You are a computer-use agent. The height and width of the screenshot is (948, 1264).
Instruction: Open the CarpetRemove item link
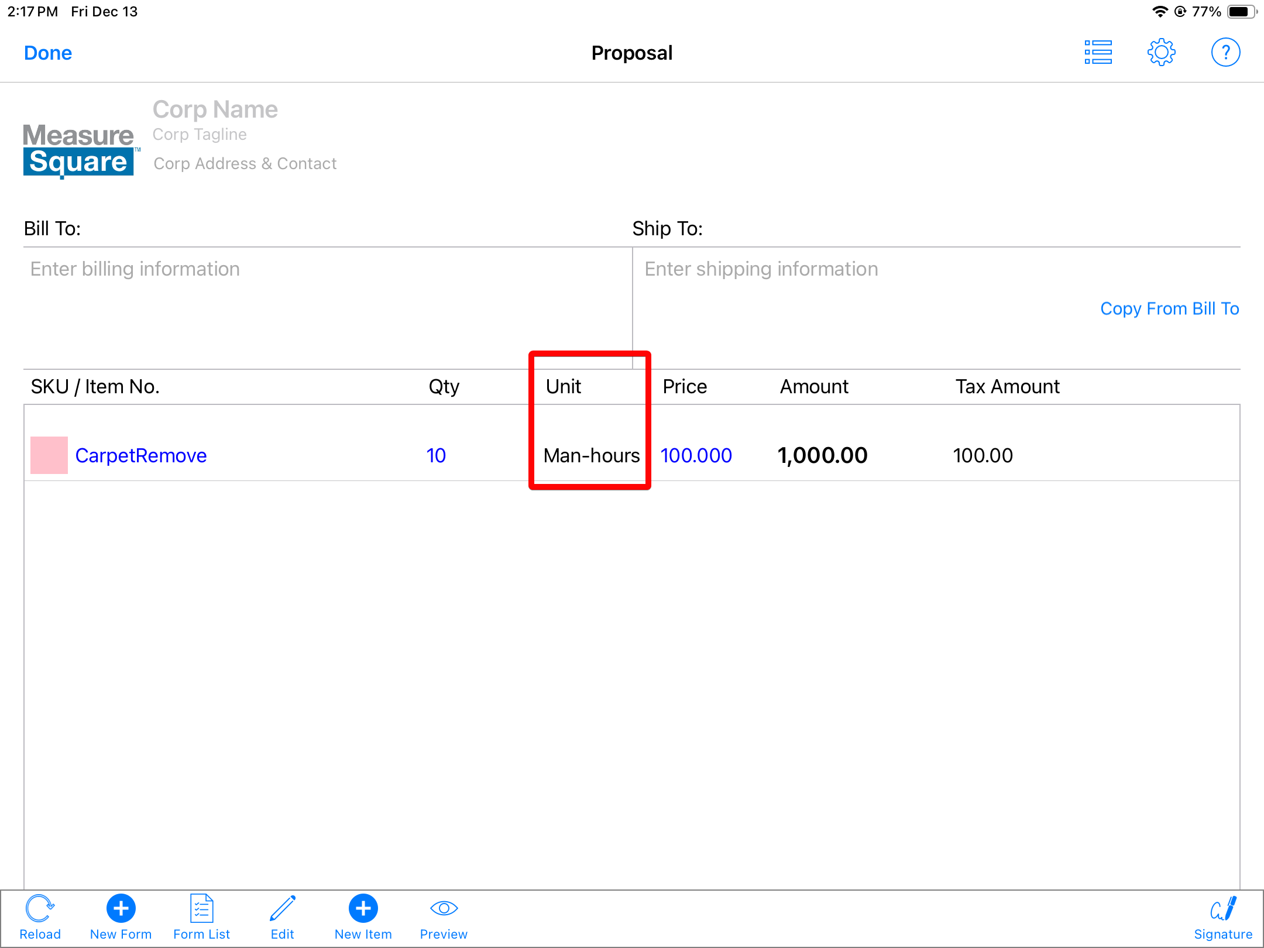[x=141, y=455]
